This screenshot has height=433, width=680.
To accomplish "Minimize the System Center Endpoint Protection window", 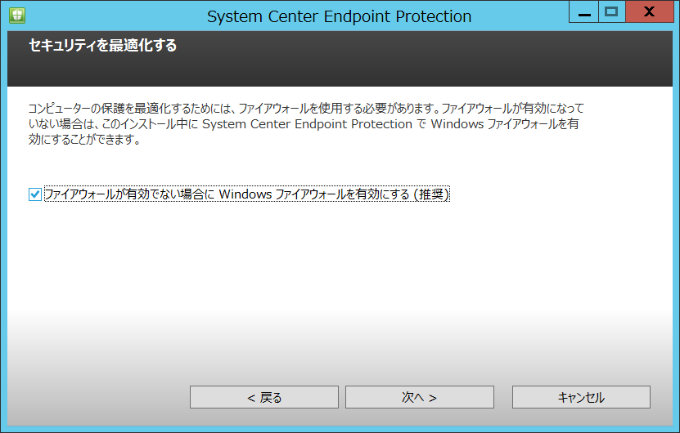I will coord(583,11).
